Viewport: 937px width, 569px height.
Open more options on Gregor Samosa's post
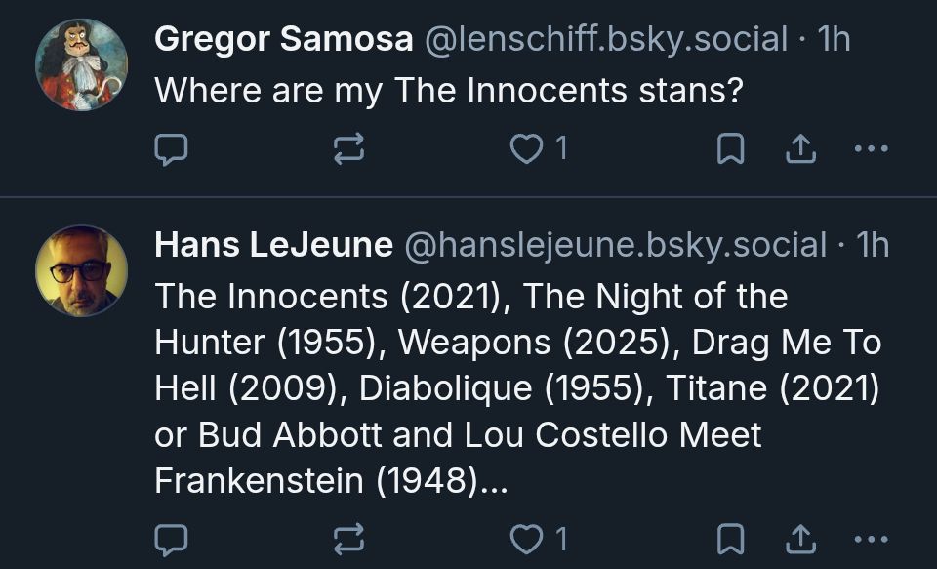[871, 148]
